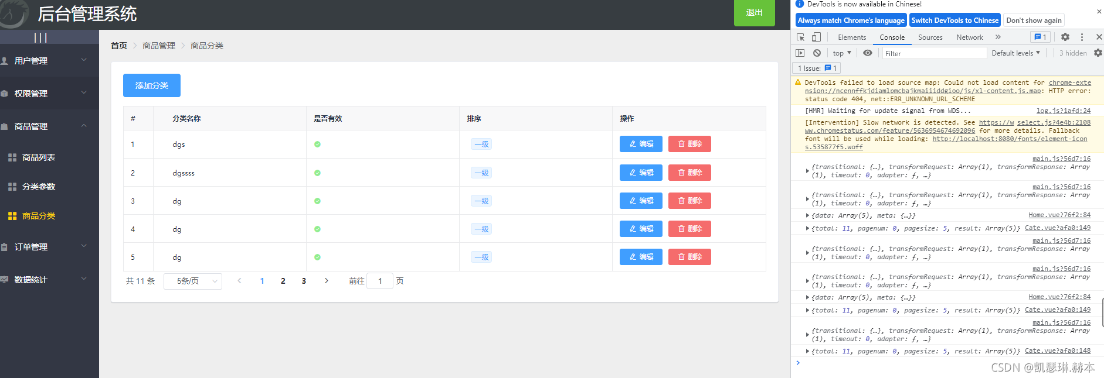Click the 前往 page jump input
Image resolution: width=1104 pixels, height=378 pixels.
380,281
